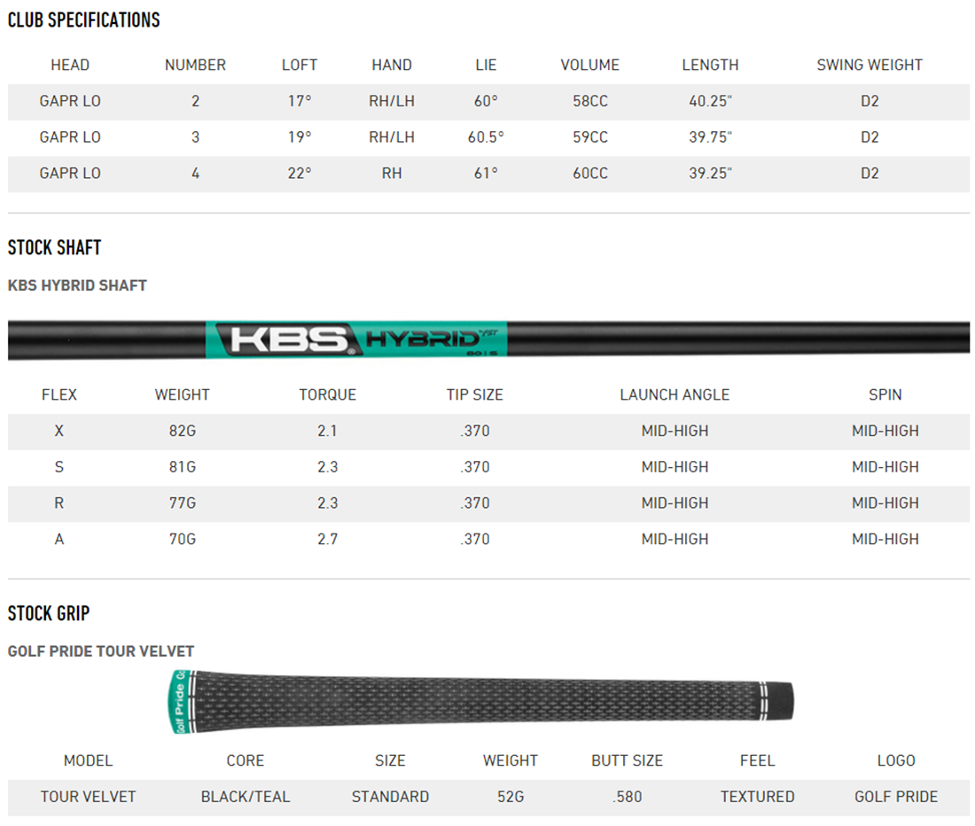
Task: Click the "52G" grip weight
Action: tap(511, 798)
